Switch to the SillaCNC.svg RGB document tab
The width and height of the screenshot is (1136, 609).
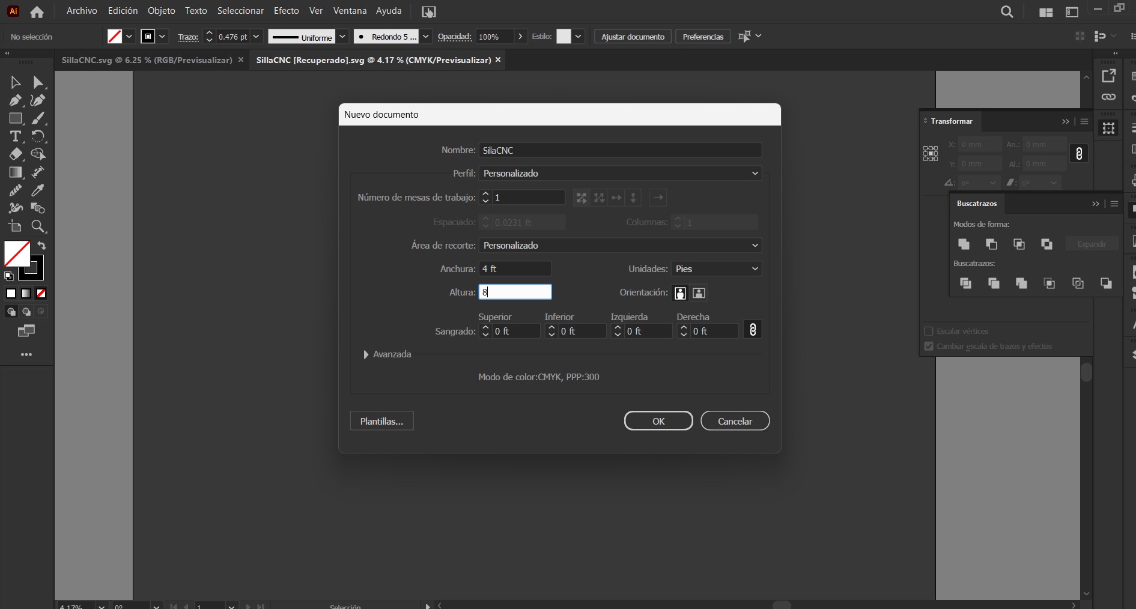pyautogui.click(x=147, y=60)
